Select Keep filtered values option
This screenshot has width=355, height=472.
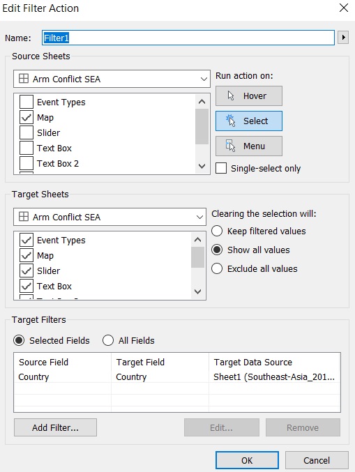pyautogui.click(x=217, y=231)
